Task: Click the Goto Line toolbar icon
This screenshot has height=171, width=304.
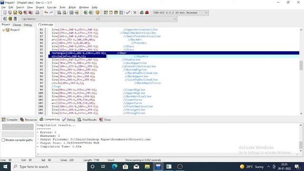Action: (76, 13)
